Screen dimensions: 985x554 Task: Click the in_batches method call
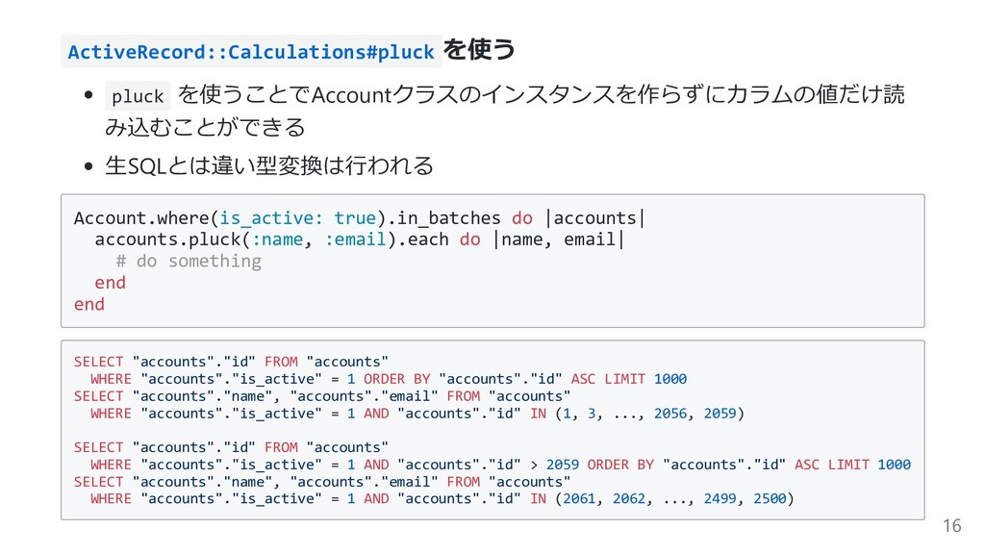click(448, 218)
